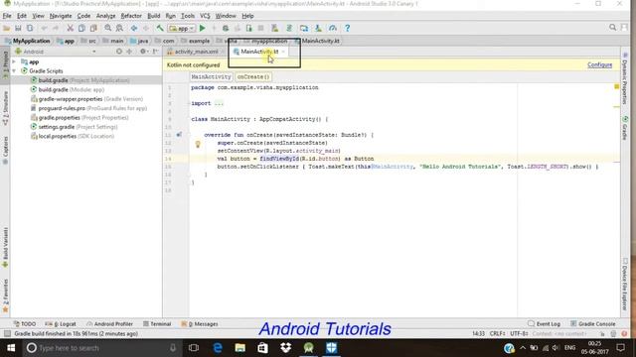
Task: Select proguard-rules.pro file in tree
Action: click(x=88, y=108)
